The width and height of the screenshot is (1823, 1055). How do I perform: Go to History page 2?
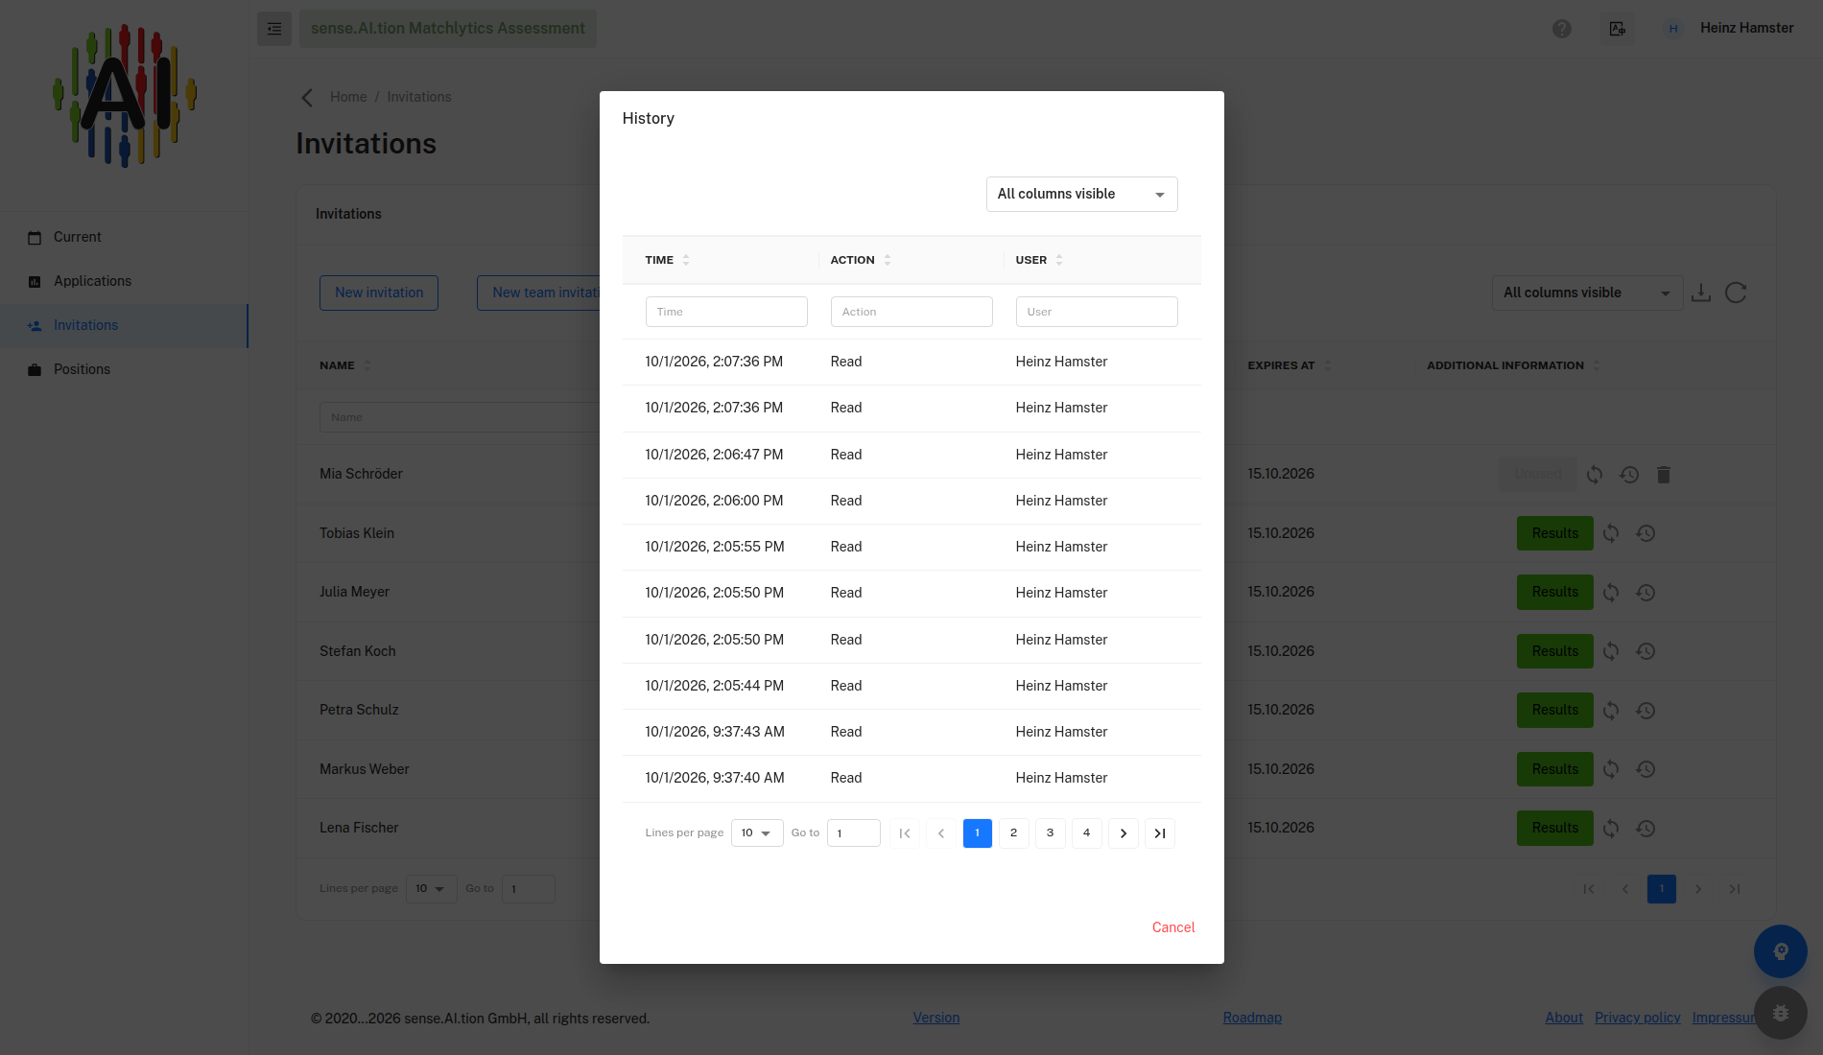pyautogui.click(x=1014, y=833)
